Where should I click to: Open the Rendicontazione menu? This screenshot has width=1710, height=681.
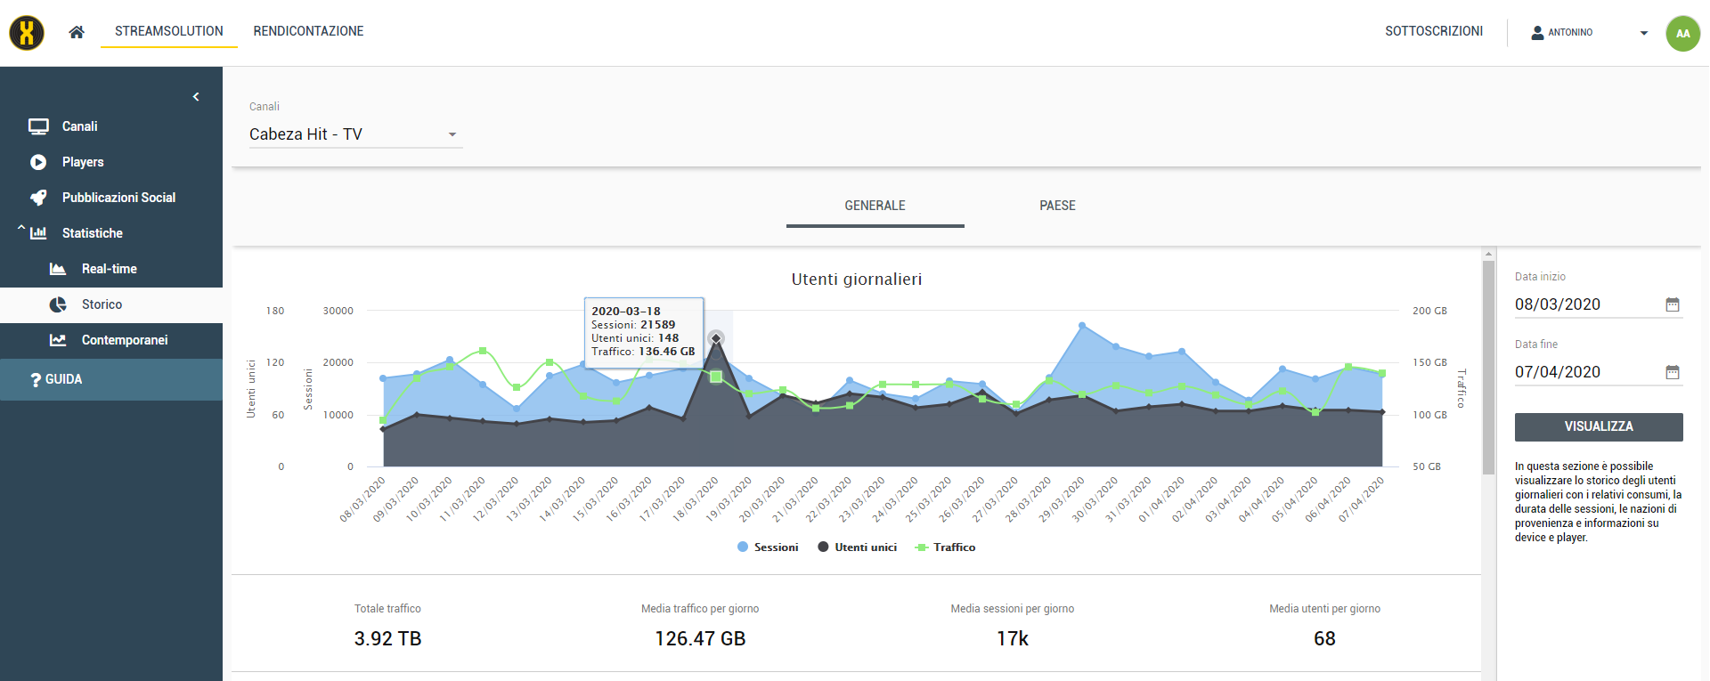(x=308, y=31)
